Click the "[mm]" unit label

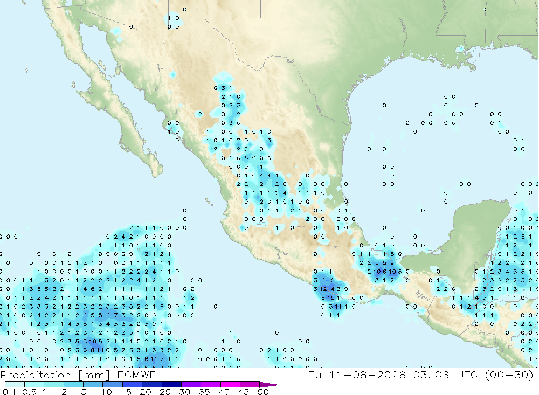pyautogui.click(x=94, y=375)
